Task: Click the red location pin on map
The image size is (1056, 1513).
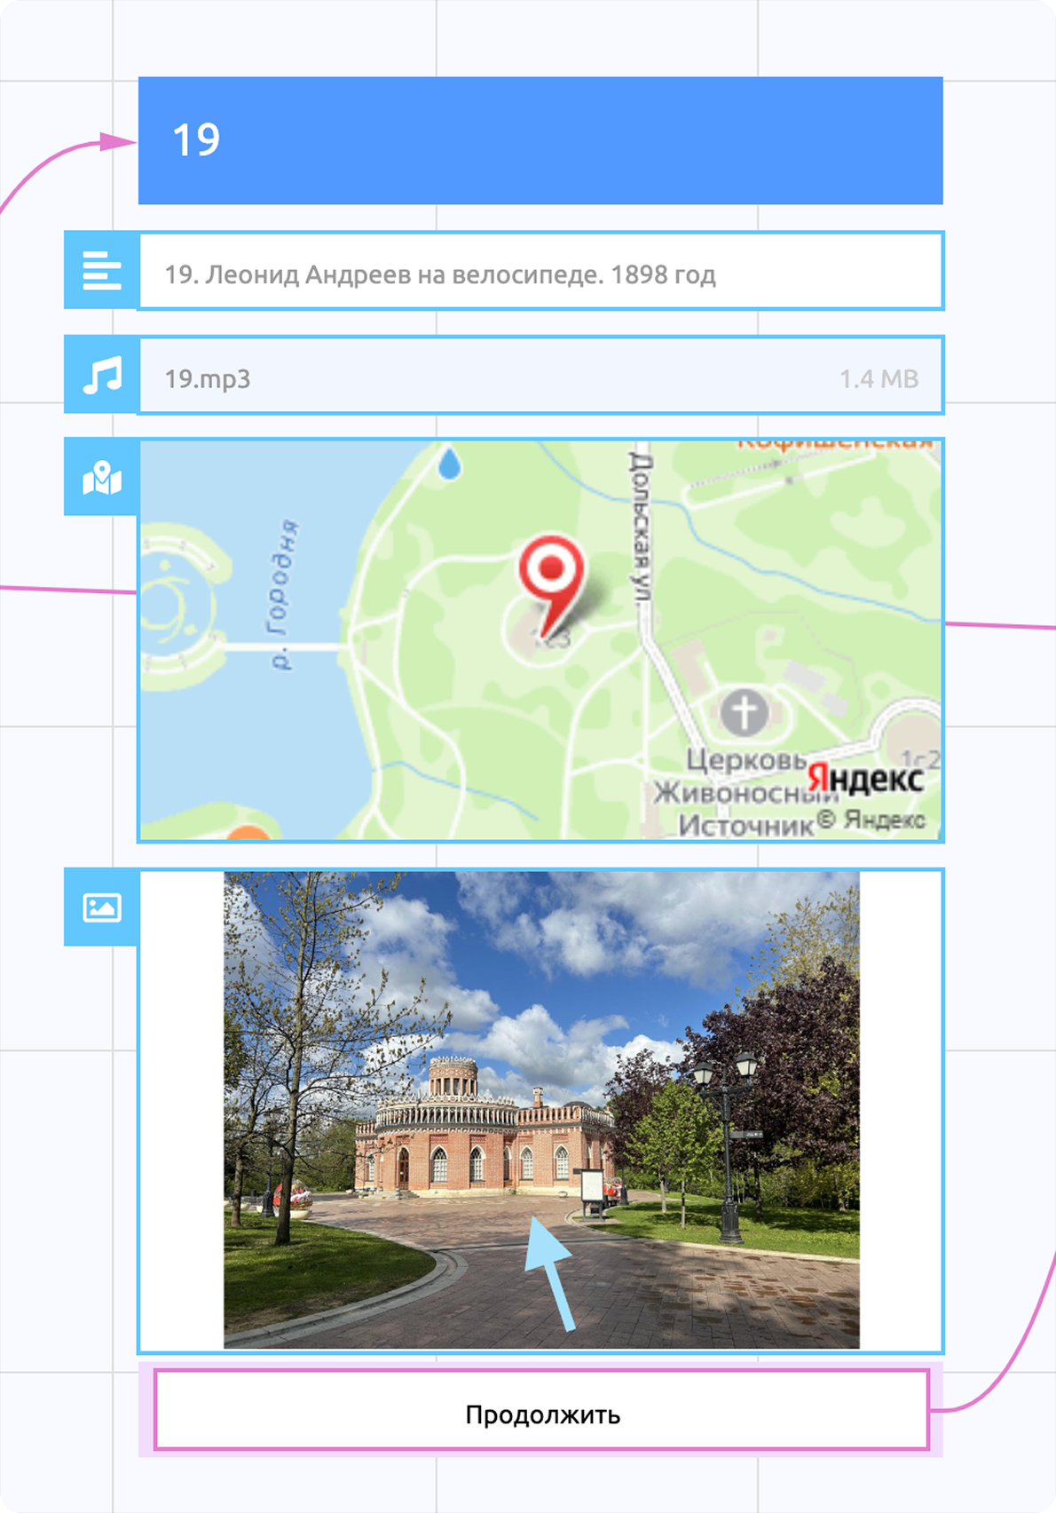Action: [551, 586]
